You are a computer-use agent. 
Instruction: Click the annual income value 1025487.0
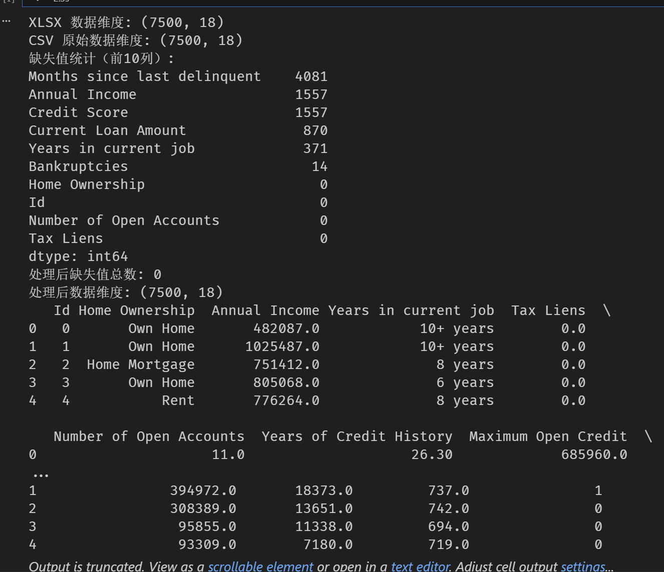282,346
